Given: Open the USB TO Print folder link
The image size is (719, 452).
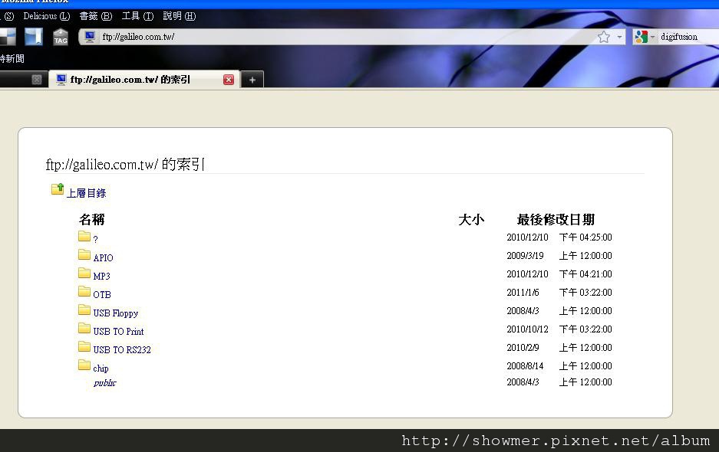Looking at the screenshot, I should (x=118, y=331).
